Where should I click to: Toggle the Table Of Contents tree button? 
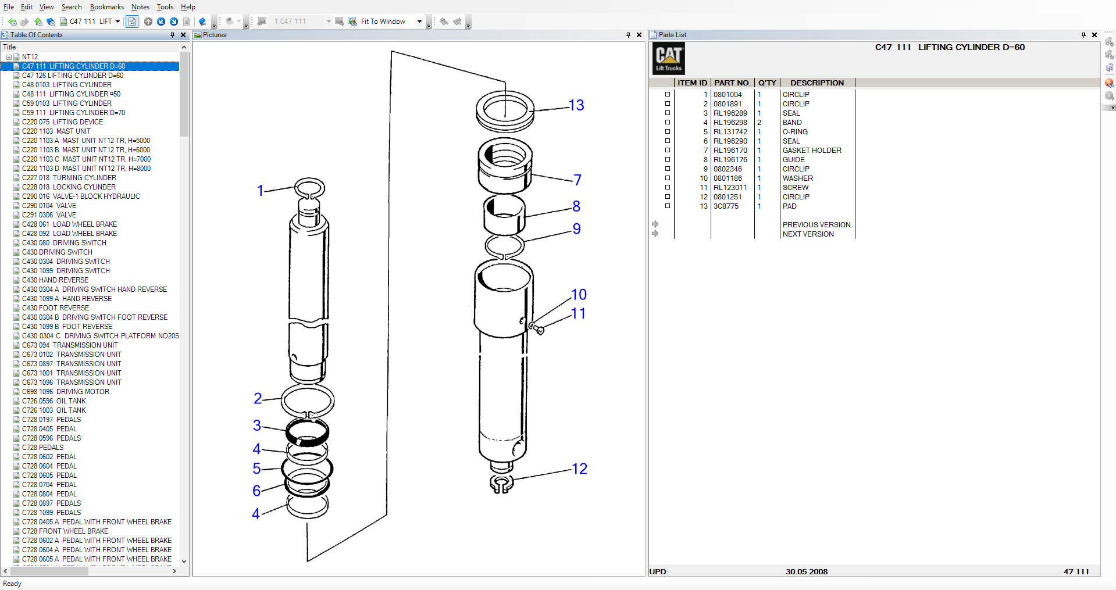click(x=132, y=22)
